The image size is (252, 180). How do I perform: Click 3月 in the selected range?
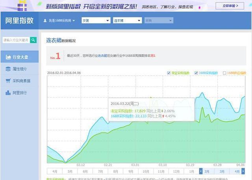pos(222,171)
